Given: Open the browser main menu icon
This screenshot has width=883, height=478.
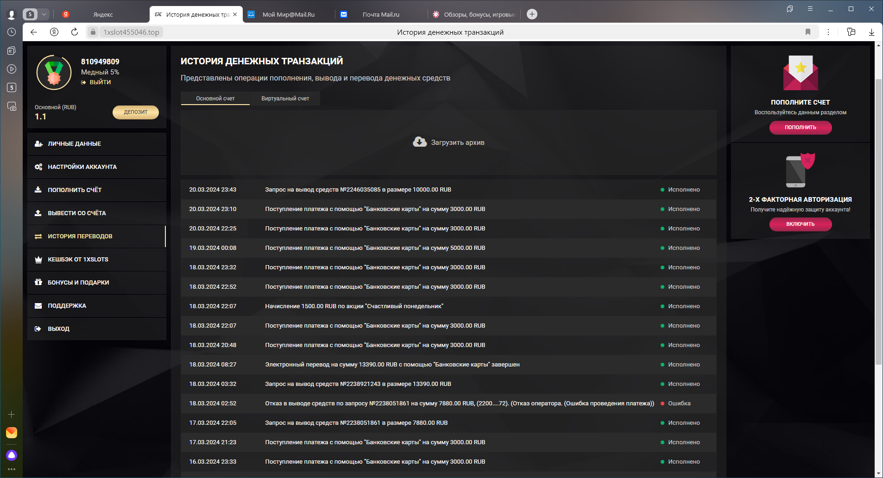Looking at the screenshot, I should (810, 9).
